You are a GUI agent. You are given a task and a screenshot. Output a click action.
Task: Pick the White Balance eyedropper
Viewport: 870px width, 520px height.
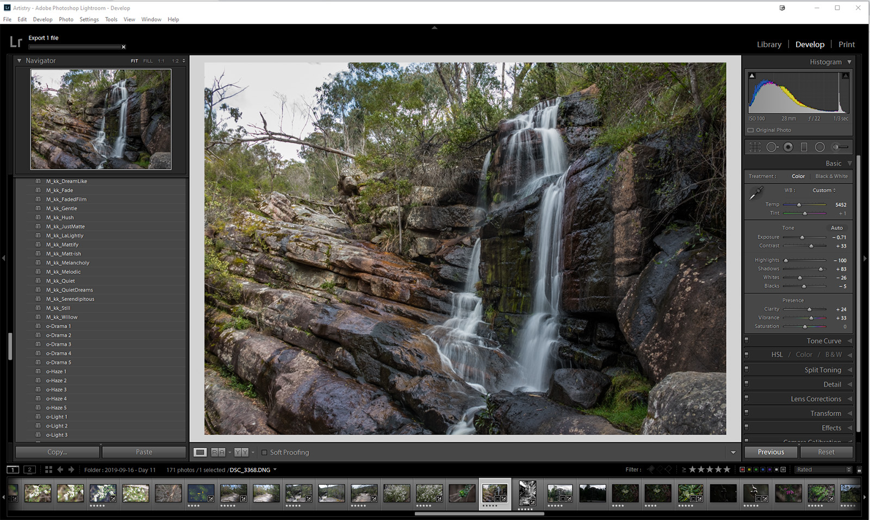tap(756, 193)
